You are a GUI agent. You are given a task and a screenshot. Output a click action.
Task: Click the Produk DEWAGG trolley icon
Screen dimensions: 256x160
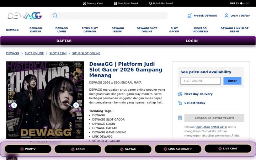[x=190, y=16]
